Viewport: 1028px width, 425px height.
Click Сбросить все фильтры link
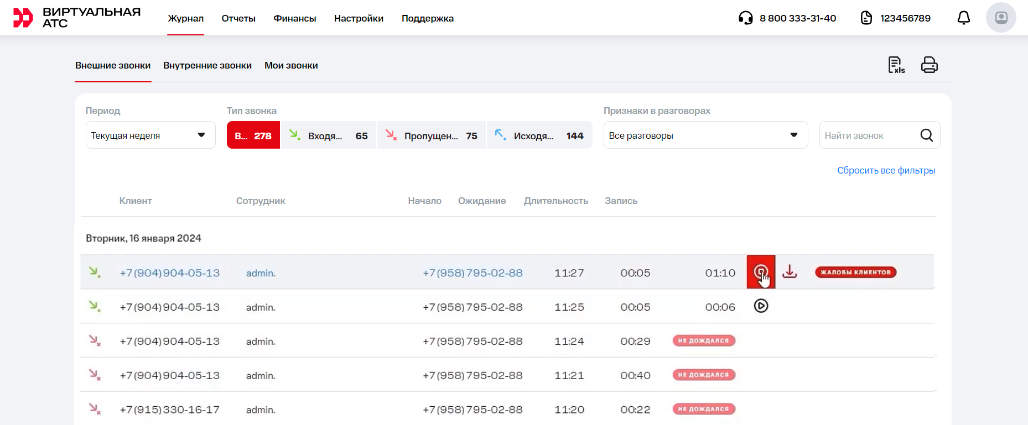(x=886, y=171)
